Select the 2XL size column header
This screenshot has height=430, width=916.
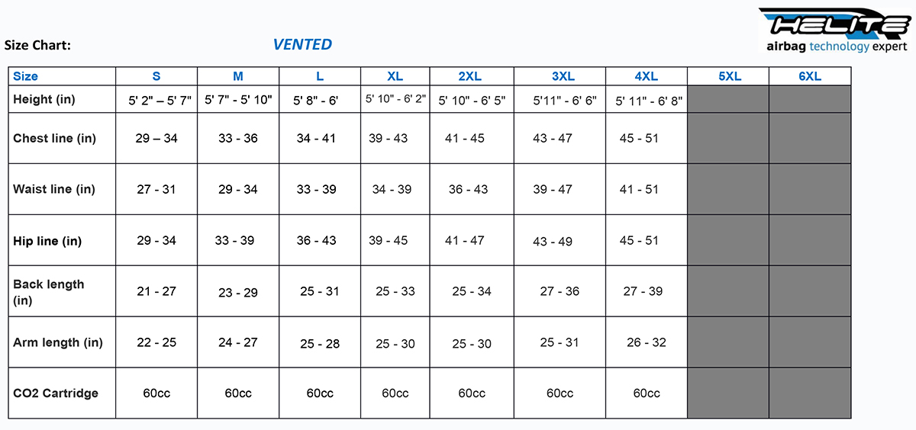click(470, 76)
